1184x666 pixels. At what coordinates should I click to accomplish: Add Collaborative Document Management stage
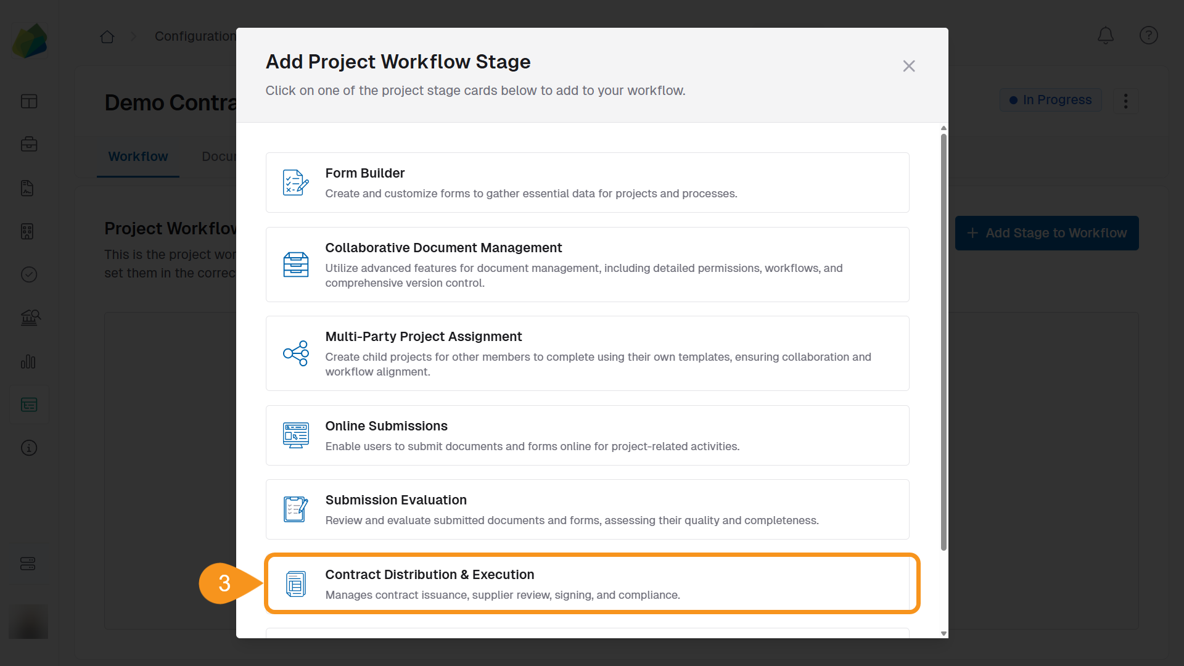click(587, 265)
